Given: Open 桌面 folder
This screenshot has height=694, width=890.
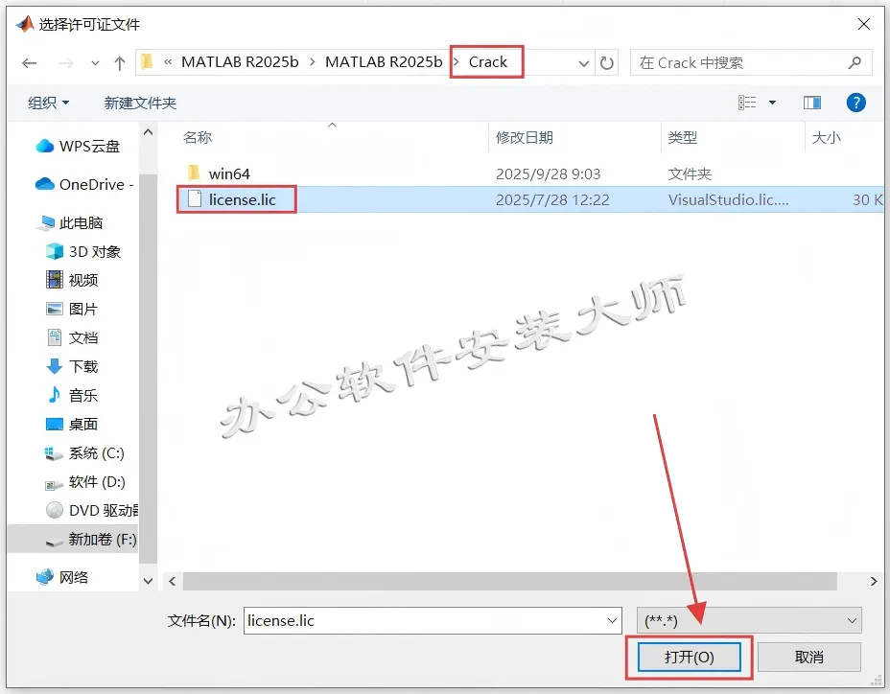Looking at the screenshot, I should pos(83,424).
